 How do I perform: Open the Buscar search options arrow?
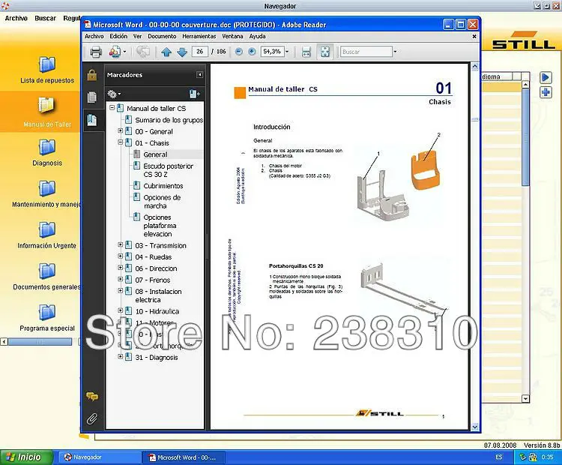(x=395, y=52)
